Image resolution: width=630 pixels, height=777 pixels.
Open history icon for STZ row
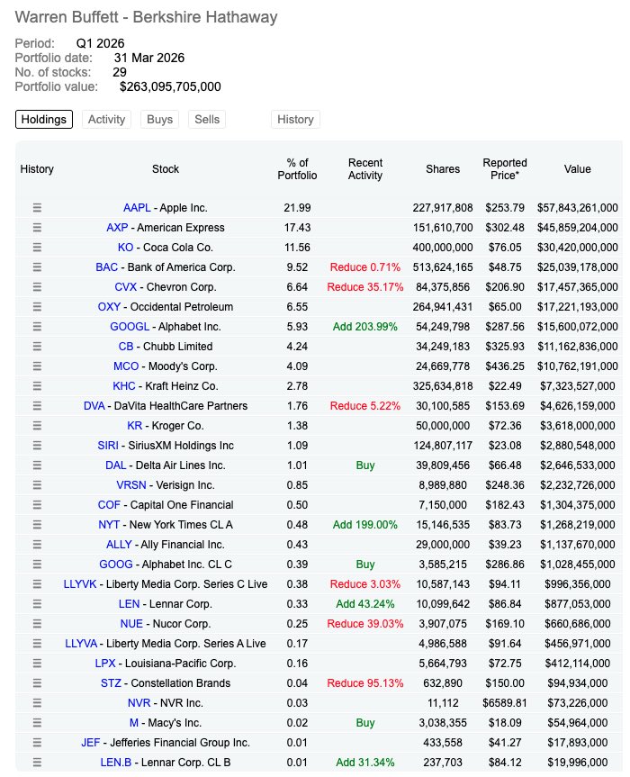(x=37, y=683)
